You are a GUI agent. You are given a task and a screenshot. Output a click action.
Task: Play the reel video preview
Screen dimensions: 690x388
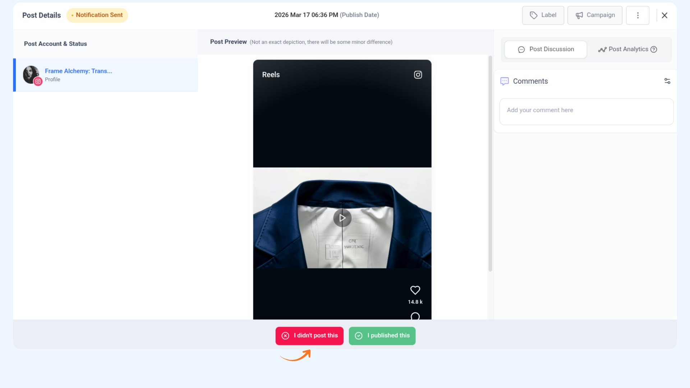click(342, 218)
